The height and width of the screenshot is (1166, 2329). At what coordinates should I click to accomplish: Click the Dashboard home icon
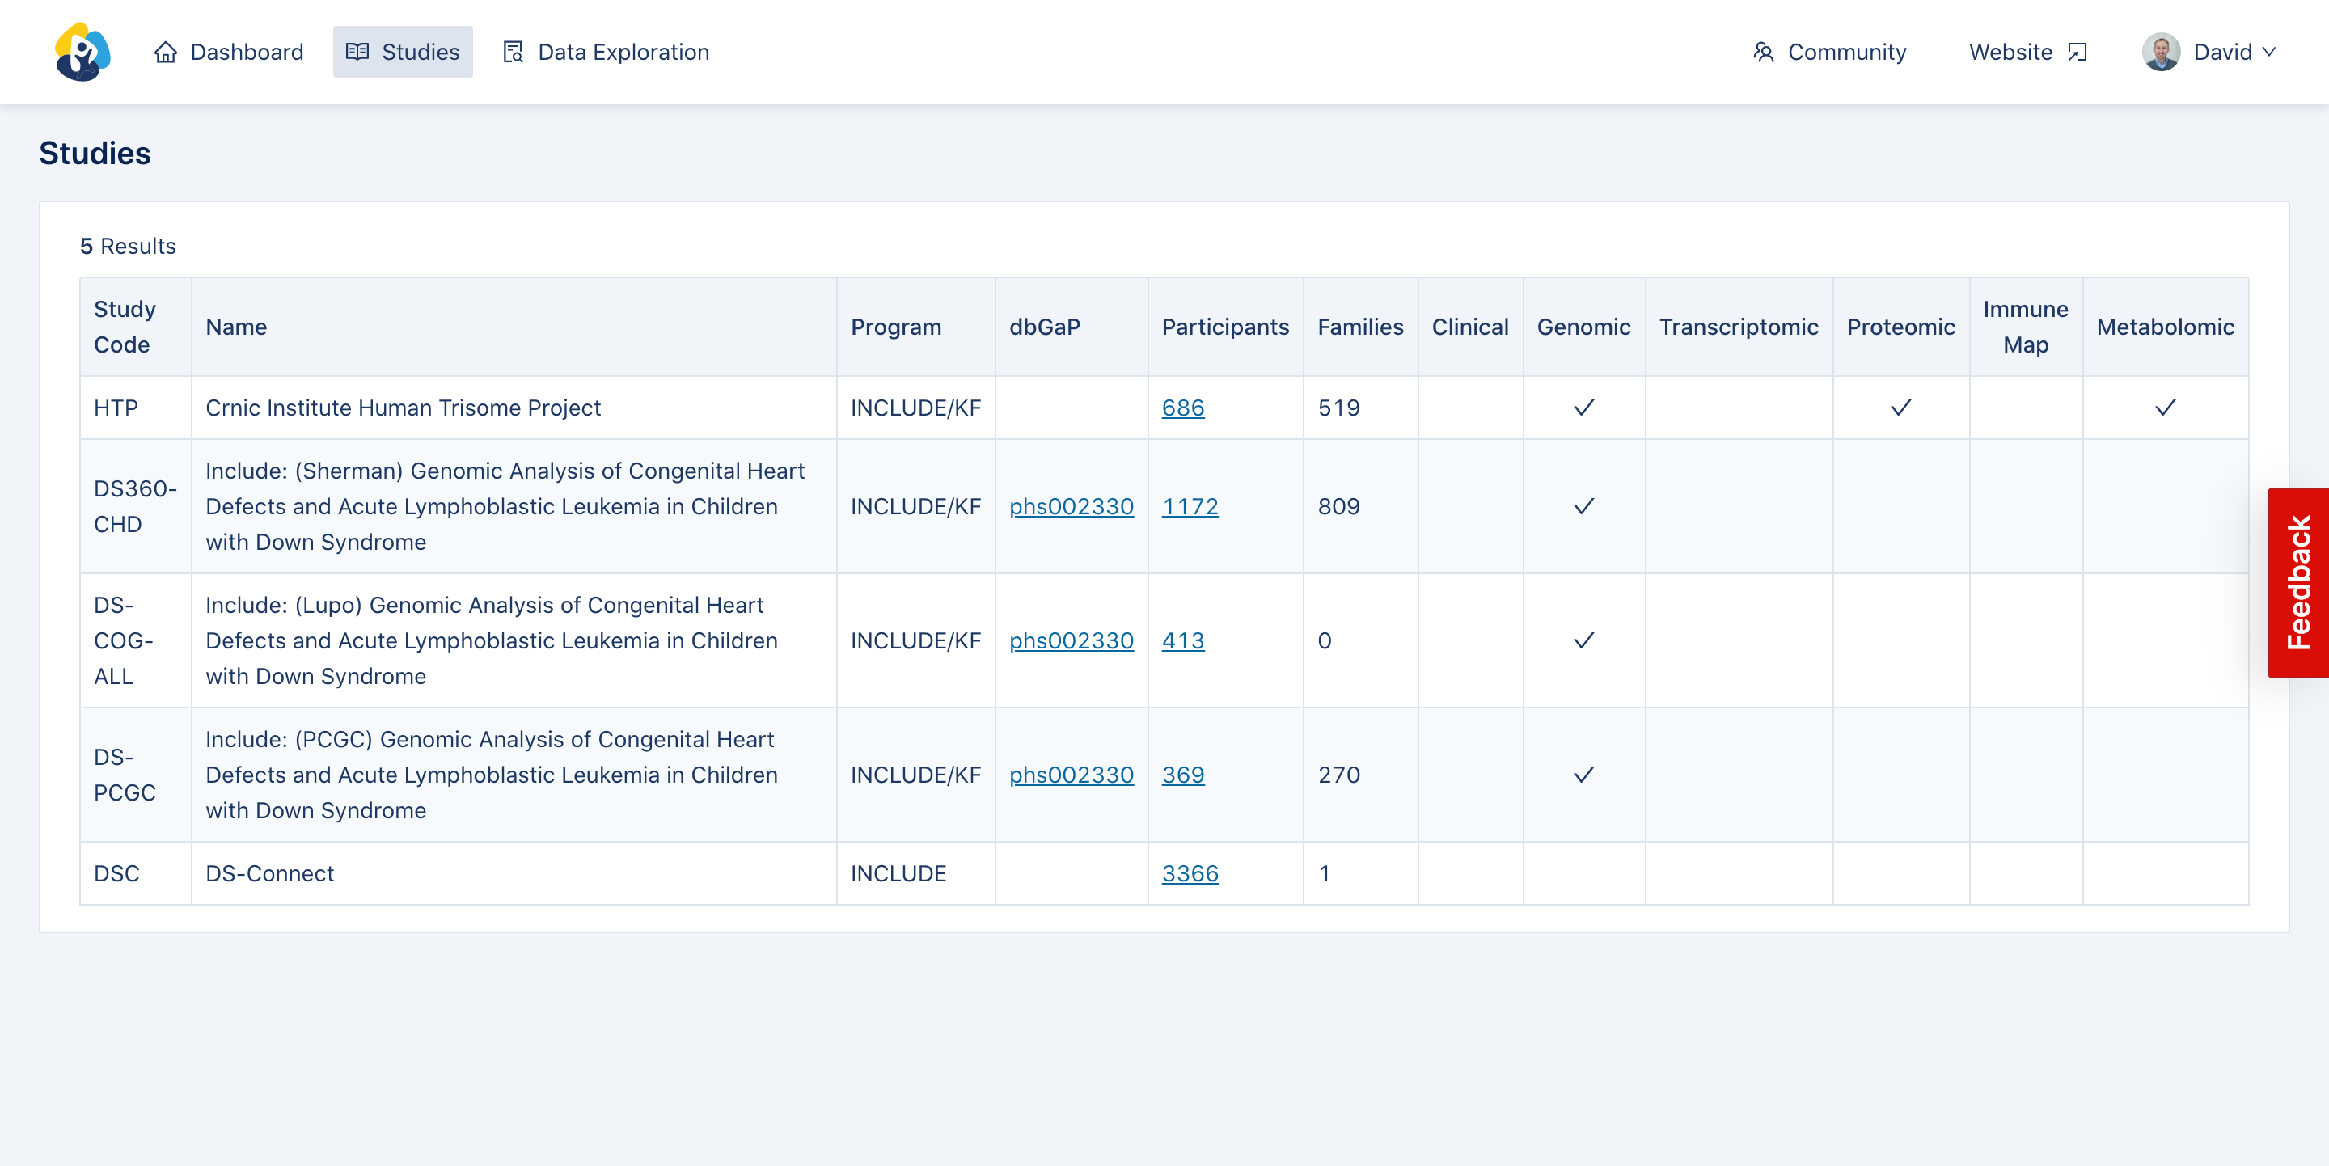tap(166, 53)
